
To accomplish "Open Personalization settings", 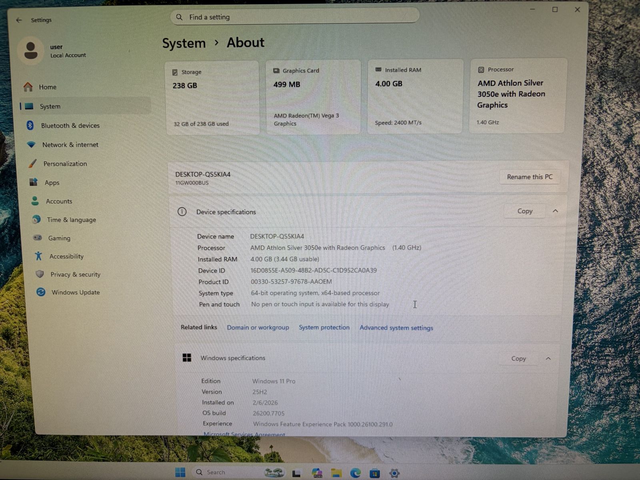I will pyautogui.click(x=65, y=164).
